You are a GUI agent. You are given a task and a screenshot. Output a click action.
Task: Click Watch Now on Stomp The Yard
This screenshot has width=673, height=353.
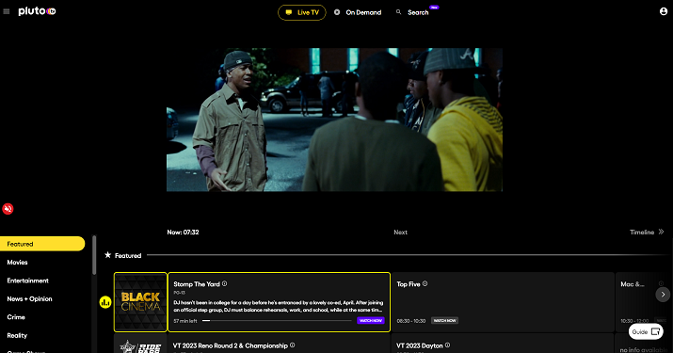pyautogui.click(x=371, y=320)
